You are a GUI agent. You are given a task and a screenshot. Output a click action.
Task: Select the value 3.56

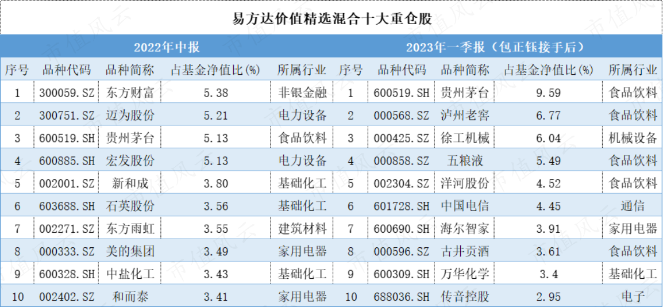[x=215, y=206]
